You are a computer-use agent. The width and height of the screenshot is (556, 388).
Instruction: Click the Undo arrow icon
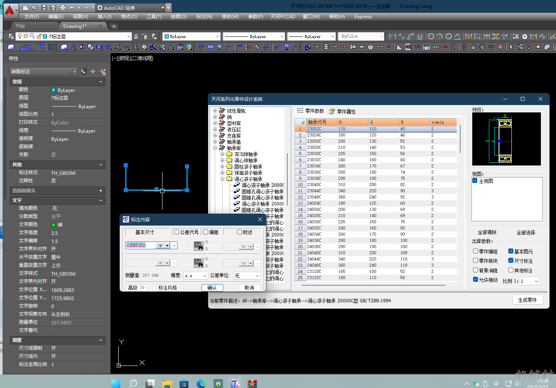72,8
